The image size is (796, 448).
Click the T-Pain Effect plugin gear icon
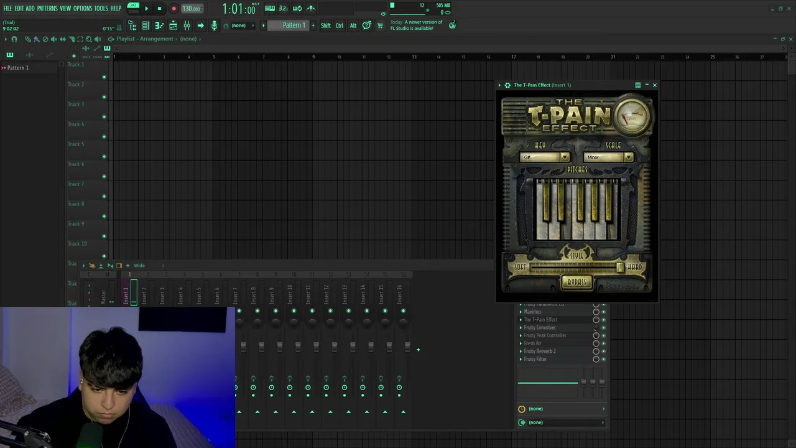pyautogui.click(x=507, y=85)
